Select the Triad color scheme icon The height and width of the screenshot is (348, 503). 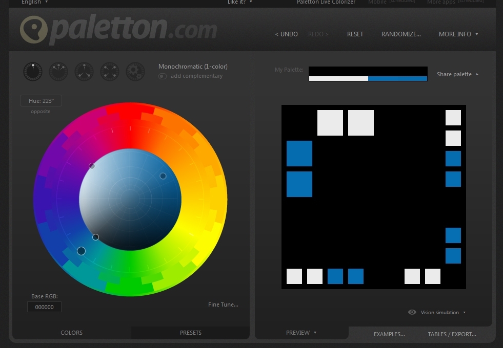pos(84,72)
